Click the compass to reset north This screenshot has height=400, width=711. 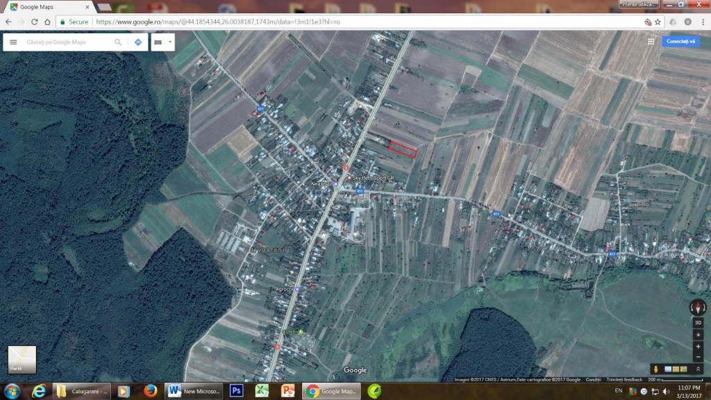pos(698,308)
